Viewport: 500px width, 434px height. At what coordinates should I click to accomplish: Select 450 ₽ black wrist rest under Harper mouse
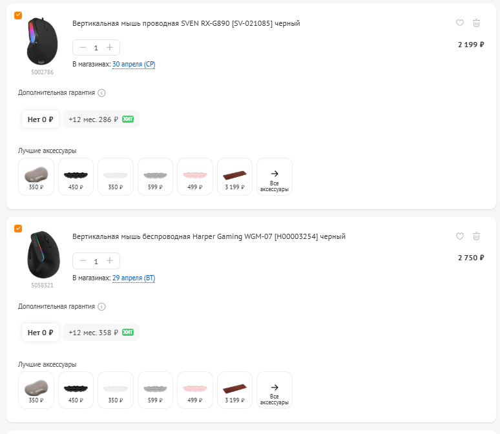(76, 390)
